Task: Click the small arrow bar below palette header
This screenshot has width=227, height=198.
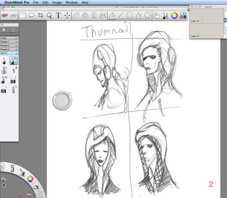Action: tap(9, 34)
